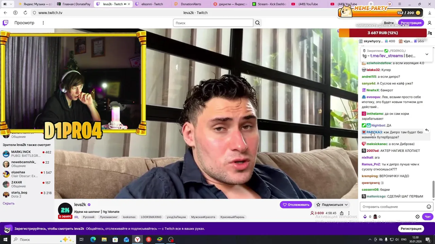Click the donation goal 3 687 RUB bar

[383, 33]
